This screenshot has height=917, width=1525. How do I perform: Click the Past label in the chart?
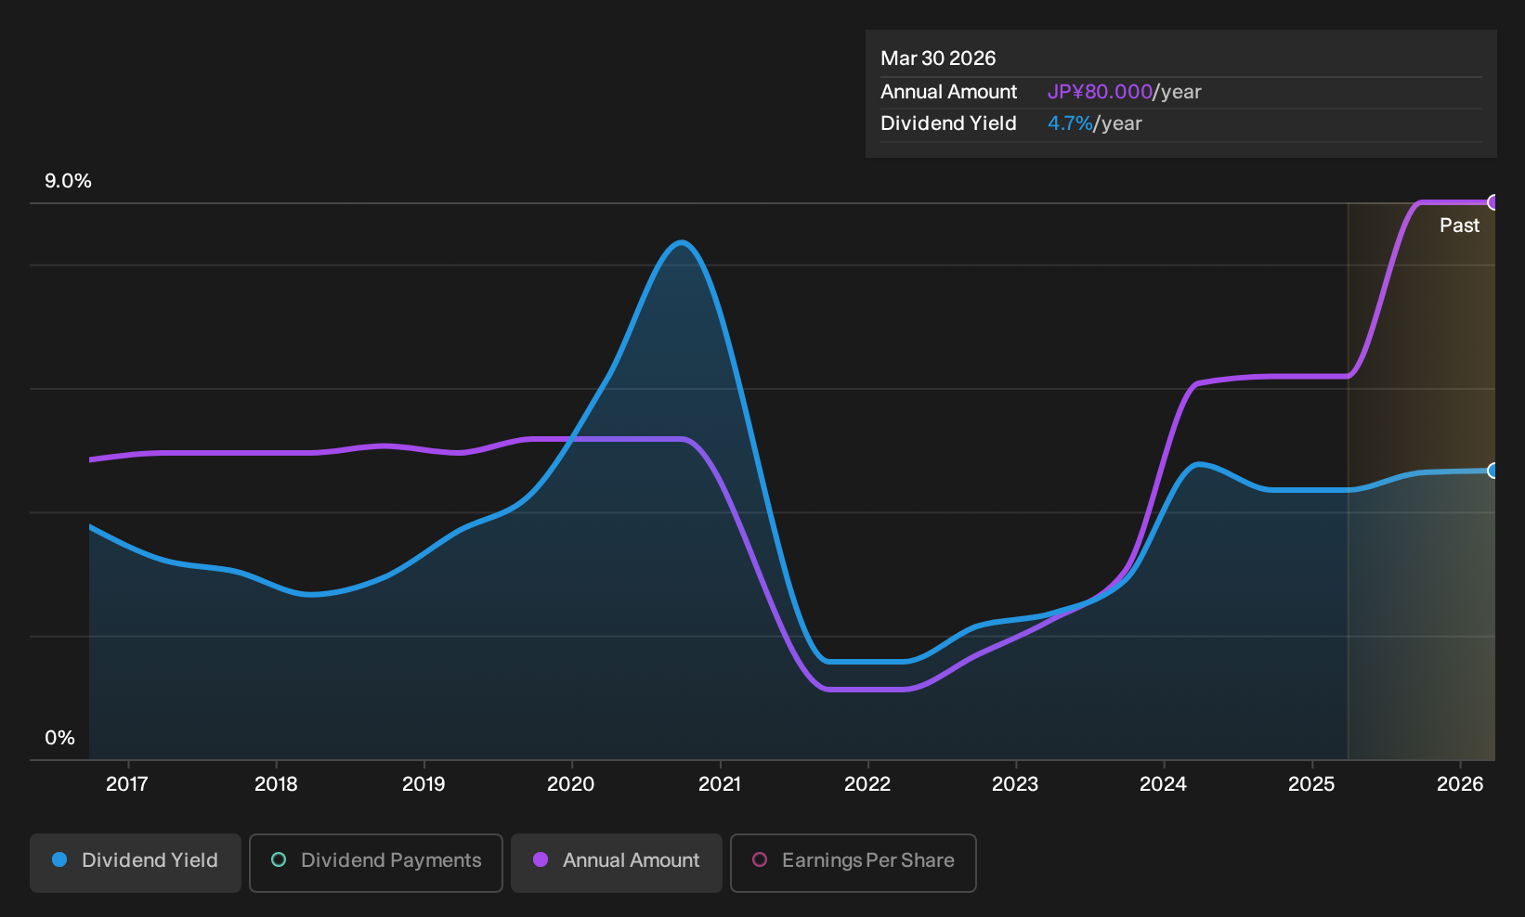point(1459,226)
